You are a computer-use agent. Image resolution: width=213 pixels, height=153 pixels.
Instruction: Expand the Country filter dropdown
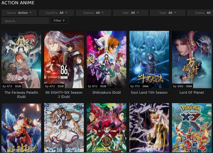click(x=56, y=13)
